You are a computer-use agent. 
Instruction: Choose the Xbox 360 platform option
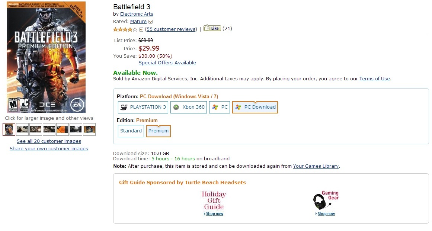click(189, 107)
